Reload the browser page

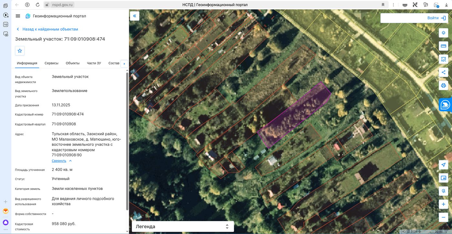pyautogui.click(x=37, y=5)
